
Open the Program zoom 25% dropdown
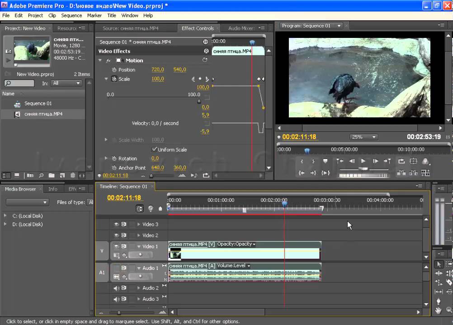click(364, 137)
